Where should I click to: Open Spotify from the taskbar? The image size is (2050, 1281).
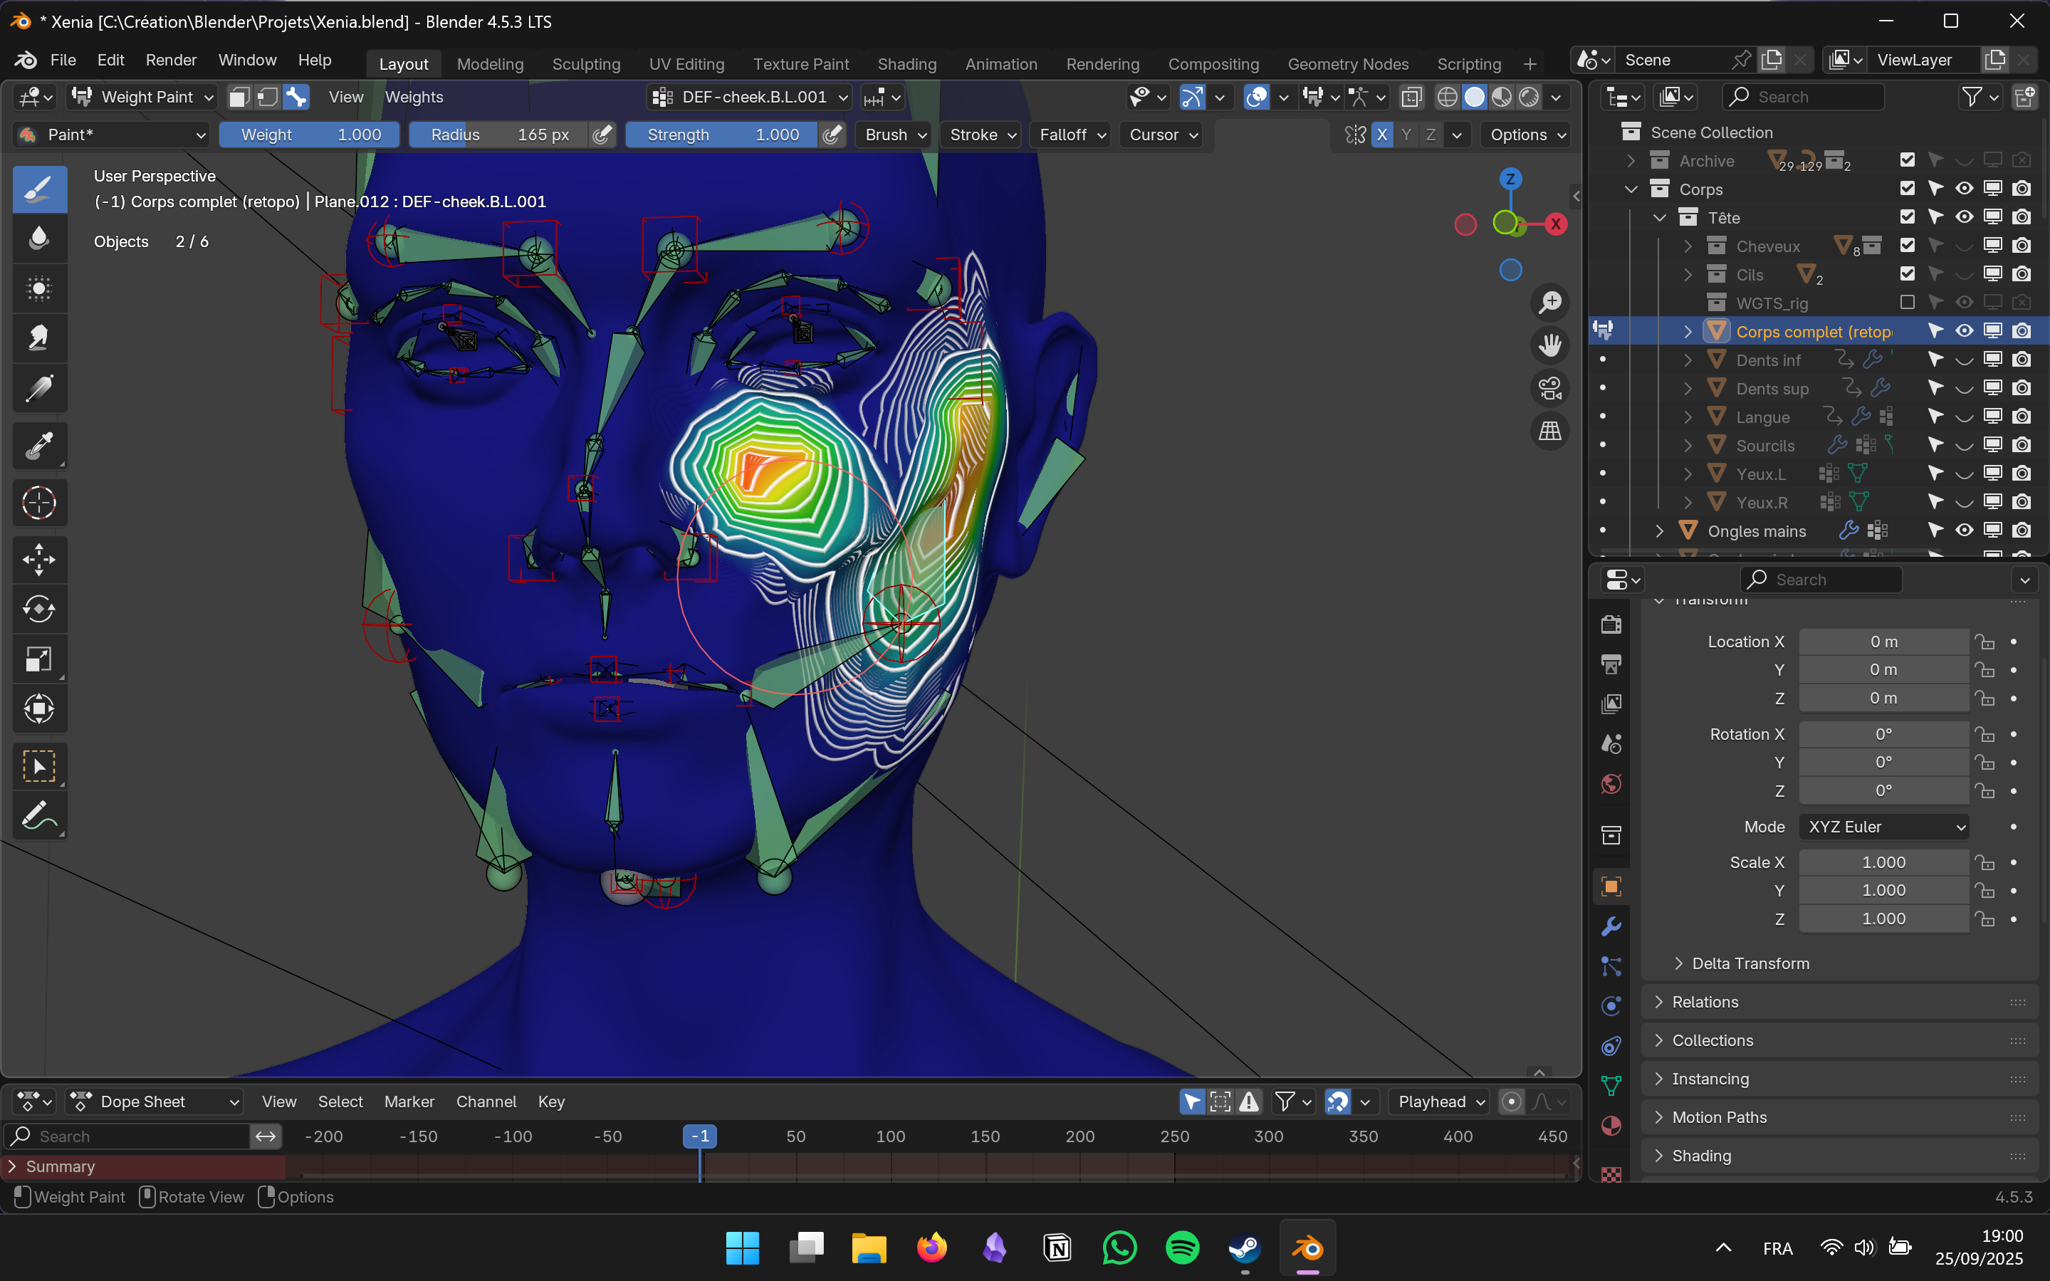[1182, 1248]
